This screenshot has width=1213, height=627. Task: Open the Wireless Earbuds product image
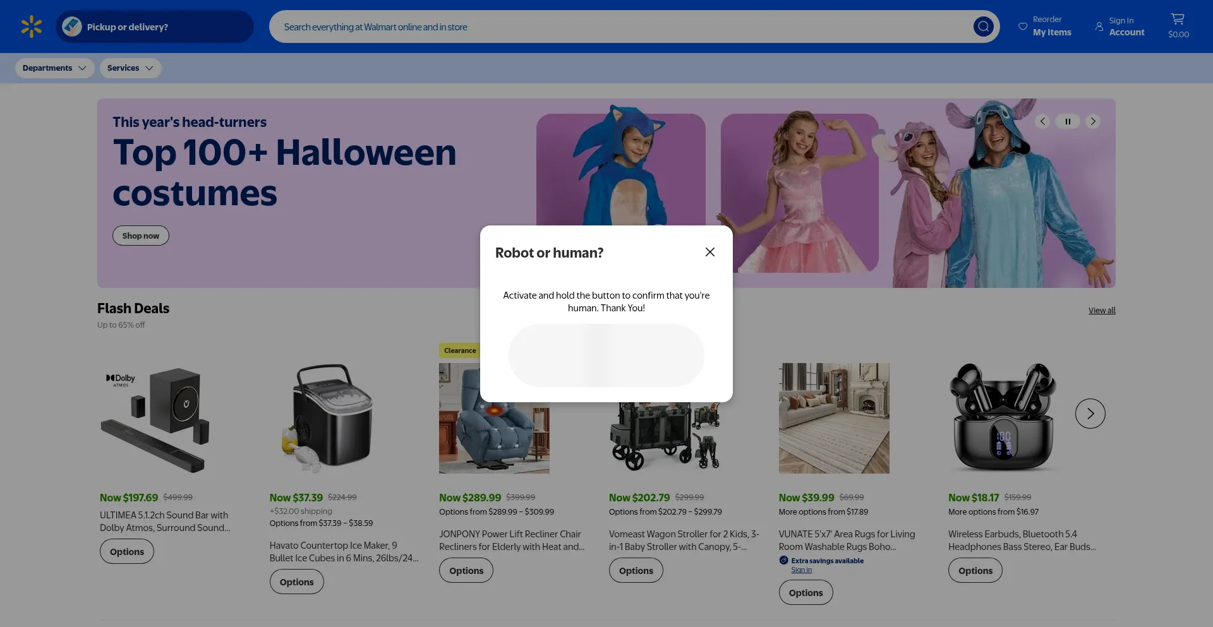(x=1003, y=418)
